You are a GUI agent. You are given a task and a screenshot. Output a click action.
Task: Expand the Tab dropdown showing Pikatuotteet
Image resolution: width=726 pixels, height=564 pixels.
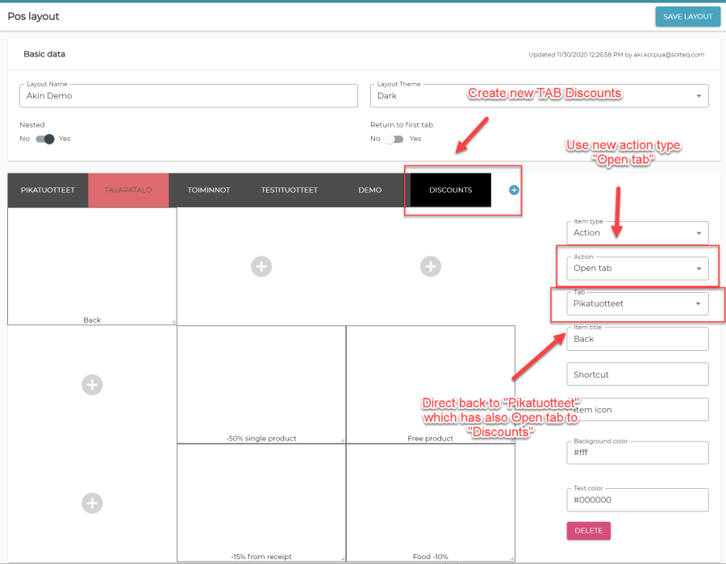point(637,303)
